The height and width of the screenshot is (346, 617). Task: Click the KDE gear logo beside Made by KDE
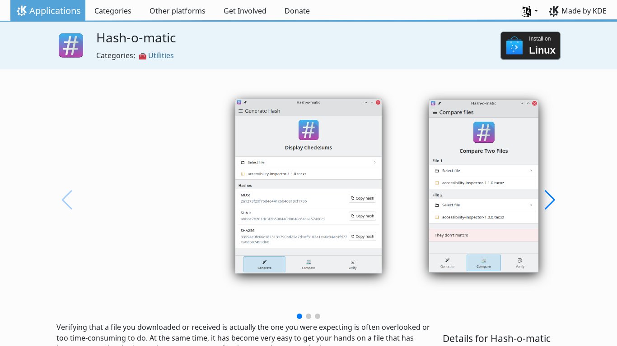click(x=554, y=11)
